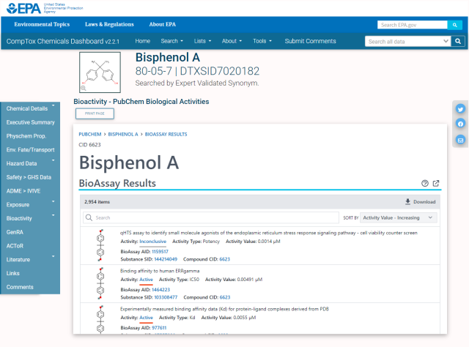Download the BioAssay results

pyautogui.click(x=420, y=202)
